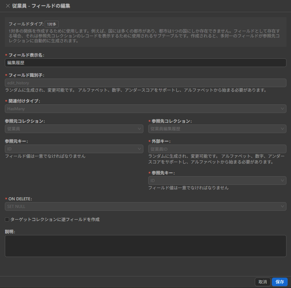Click the 参照先コレクション label
The height and width of the screenshot is (288, 291).
click(172, 121)
